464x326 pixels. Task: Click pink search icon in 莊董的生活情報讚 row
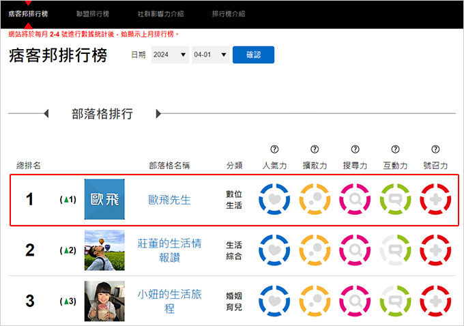point(355,250)
